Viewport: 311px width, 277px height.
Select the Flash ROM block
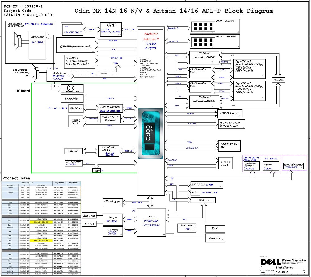click(279, 80)
